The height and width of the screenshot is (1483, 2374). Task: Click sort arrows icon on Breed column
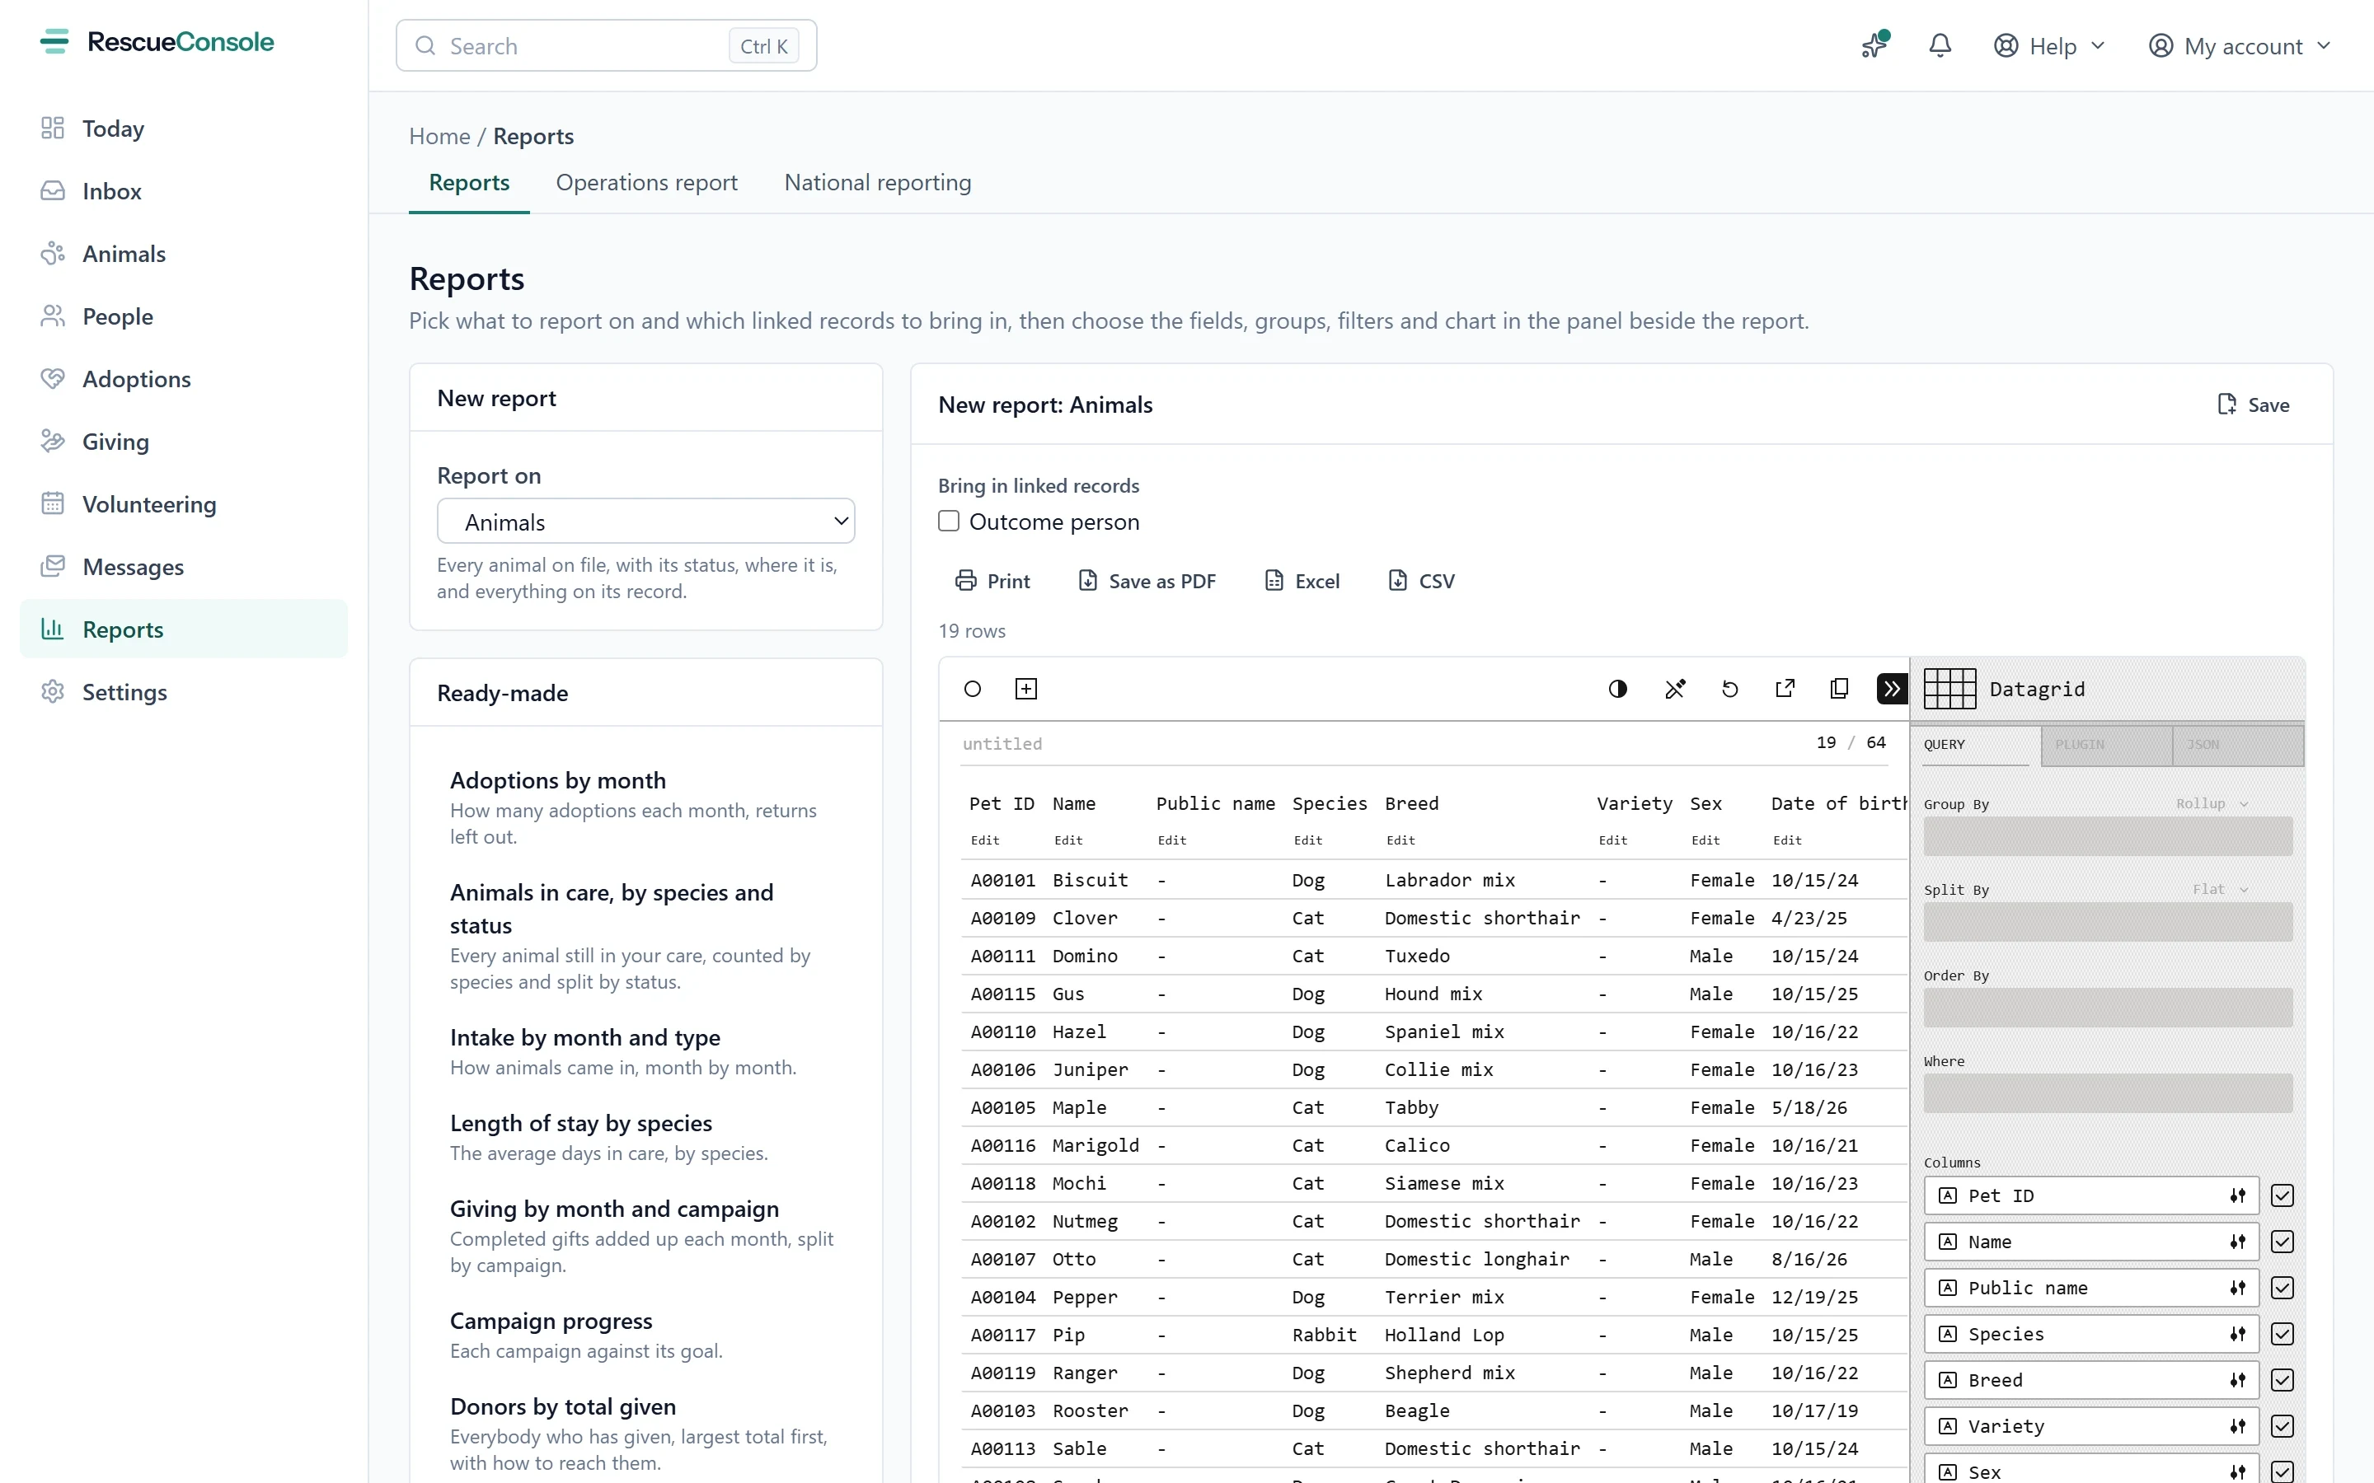coord(2236,1380)
